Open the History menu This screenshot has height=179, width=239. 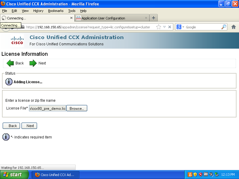[x=38, y=11]
